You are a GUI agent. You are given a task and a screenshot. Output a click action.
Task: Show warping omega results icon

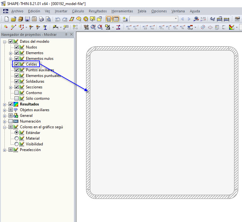[x=145, y=27]
